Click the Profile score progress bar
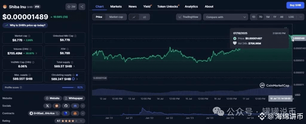Screen dimensions: 306x124 (69, 87)
